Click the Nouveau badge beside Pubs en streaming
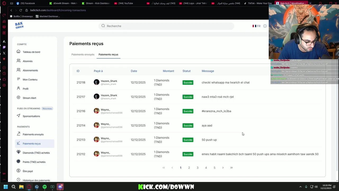The width and height of the screenshot is (339, 191). coord(47,108)
